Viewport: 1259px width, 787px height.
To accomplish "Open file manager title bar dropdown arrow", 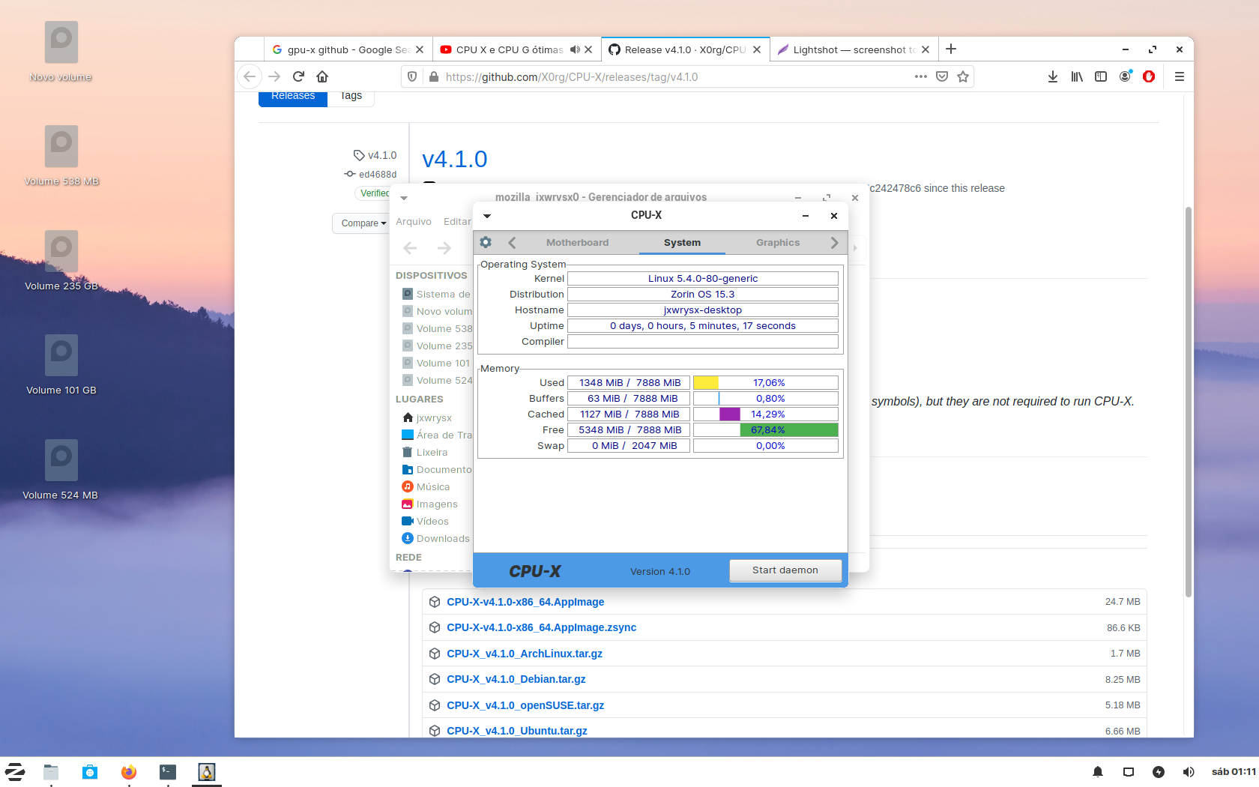I will (x=404, y=198).
